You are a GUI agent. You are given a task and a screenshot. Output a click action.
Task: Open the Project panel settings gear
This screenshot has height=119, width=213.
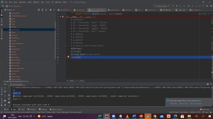(x=51, y=10)
